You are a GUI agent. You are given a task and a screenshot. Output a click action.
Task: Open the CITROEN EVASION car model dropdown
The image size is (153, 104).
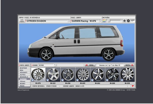click(68, 21)
